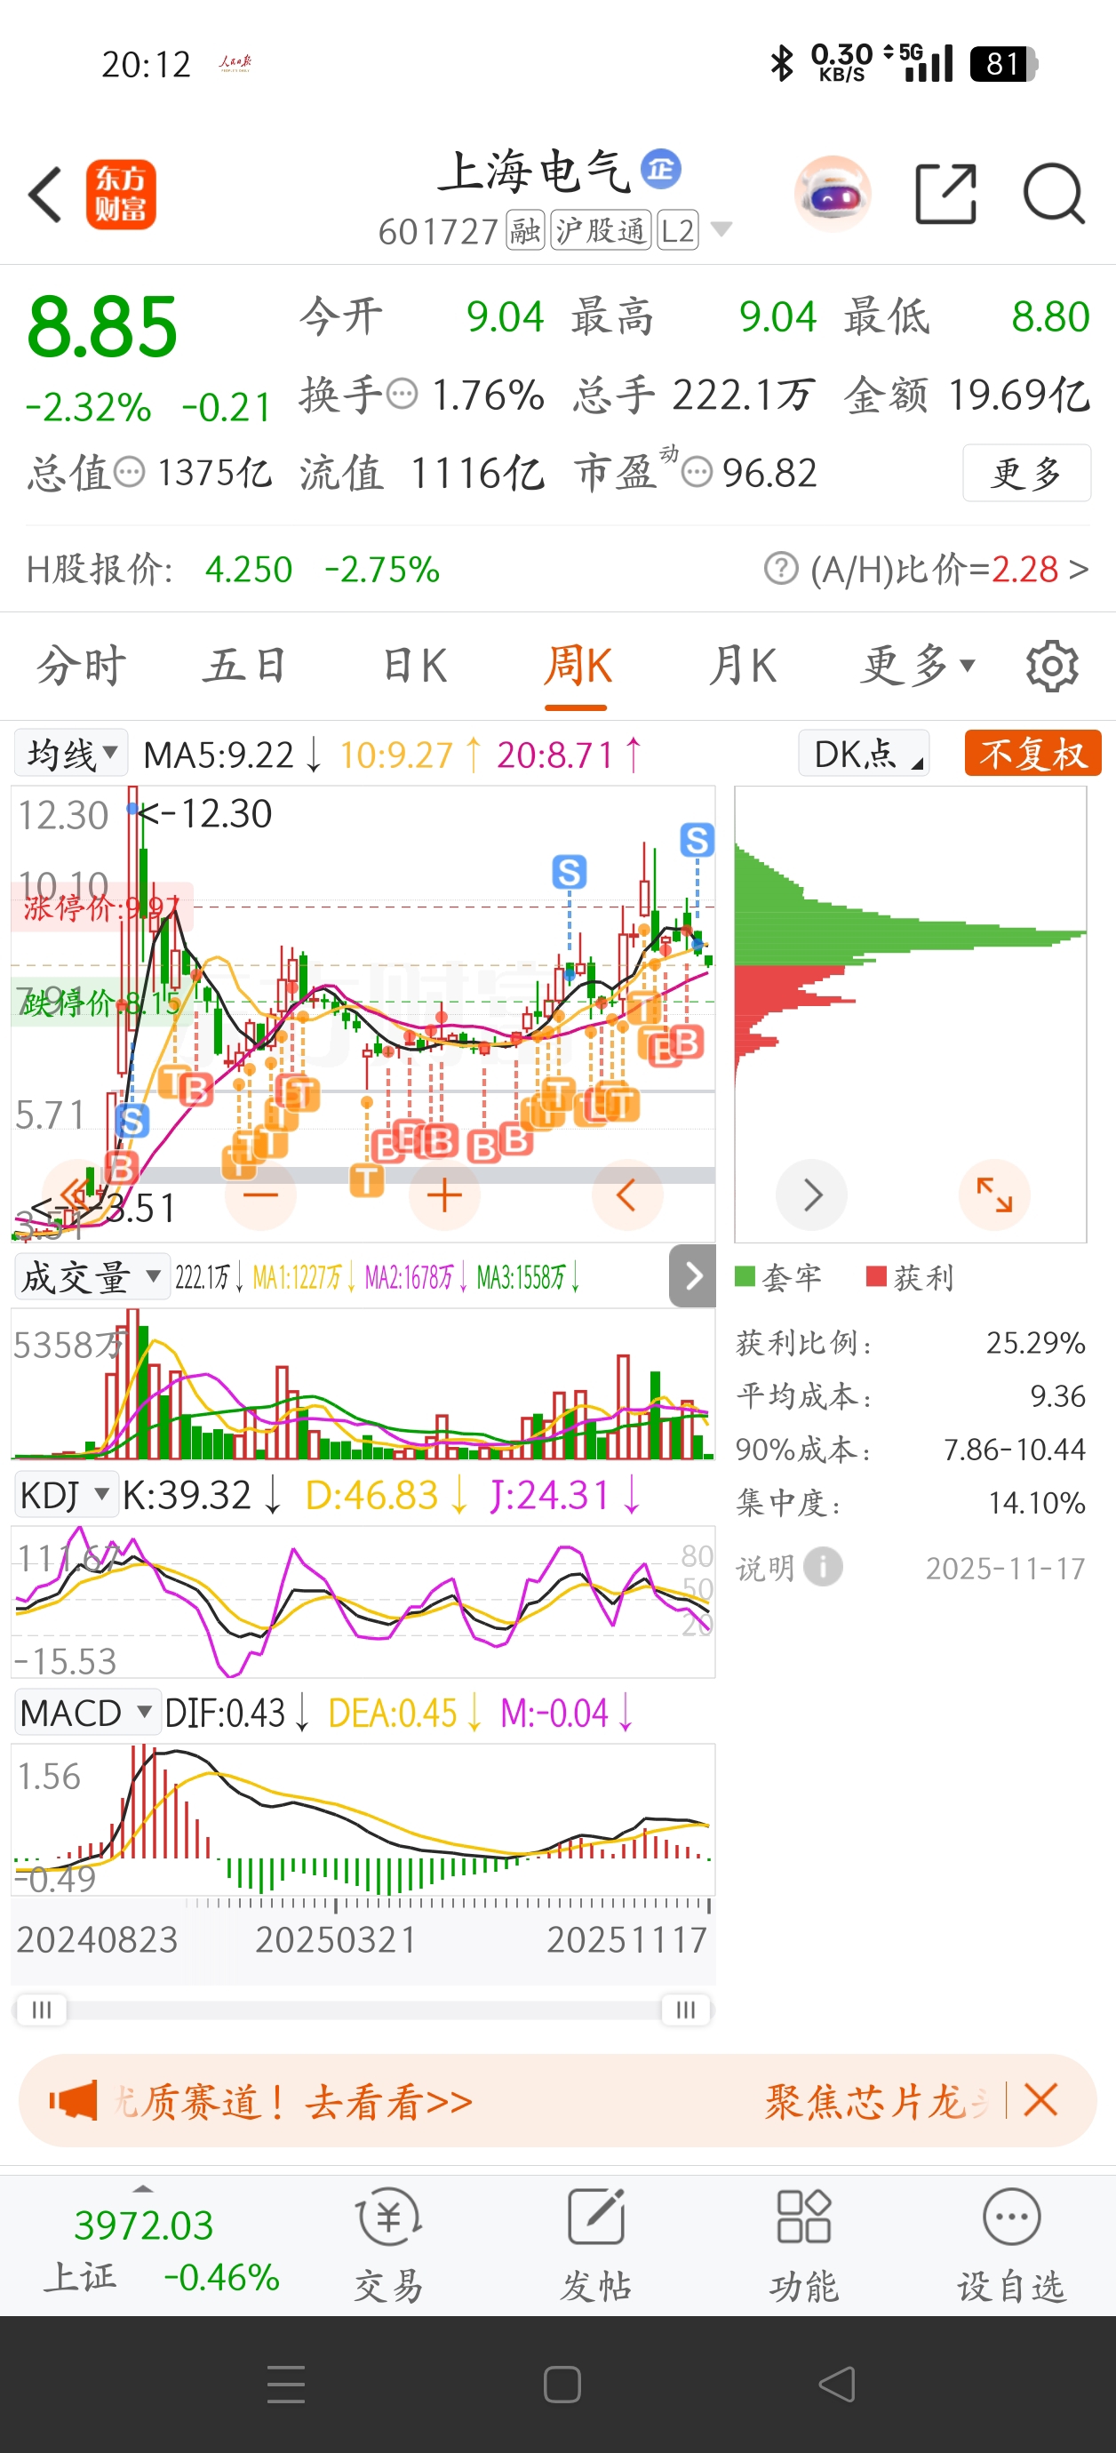Tap the MACD chart panel

pos(363,1818)
